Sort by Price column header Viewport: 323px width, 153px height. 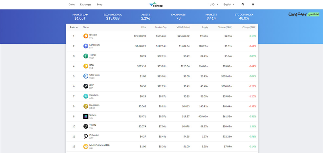pyautogui.click(x=143, y=27)
